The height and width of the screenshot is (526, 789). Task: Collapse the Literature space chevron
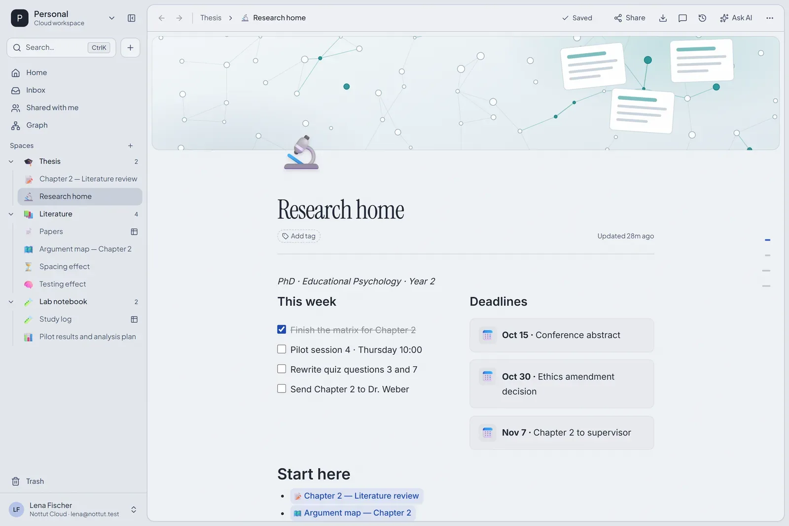(11, 214)
